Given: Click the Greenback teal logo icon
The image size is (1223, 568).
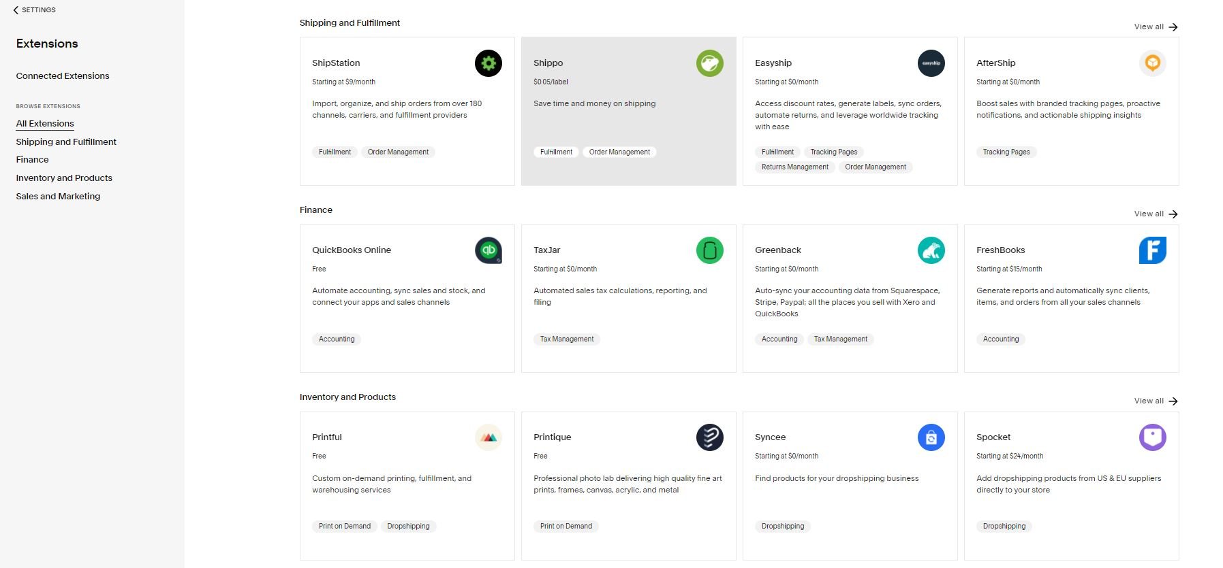Looking at the screenshot, I should click(x=931, y=250).
